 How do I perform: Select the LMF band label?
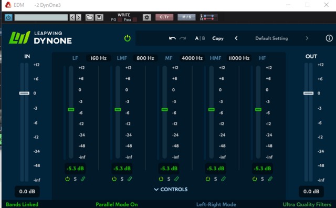(122, 58)
